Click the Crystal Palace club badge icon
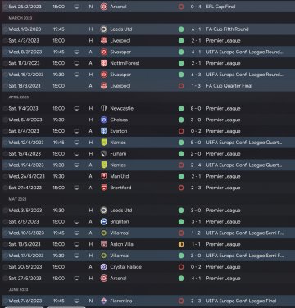The width and height of the screenshot is (295, 308). click(x=104, y=267)
